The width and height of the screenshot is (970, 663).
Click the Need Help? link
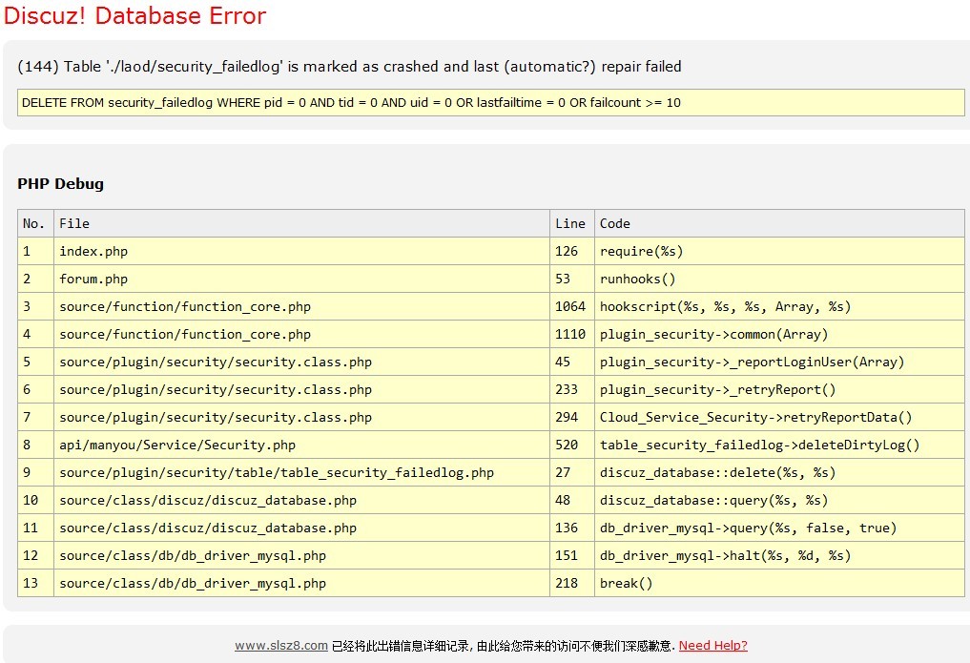(712, 645)
